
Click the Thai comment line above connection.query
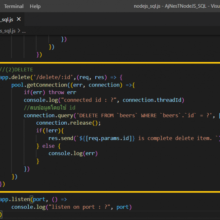coord(50,108)
